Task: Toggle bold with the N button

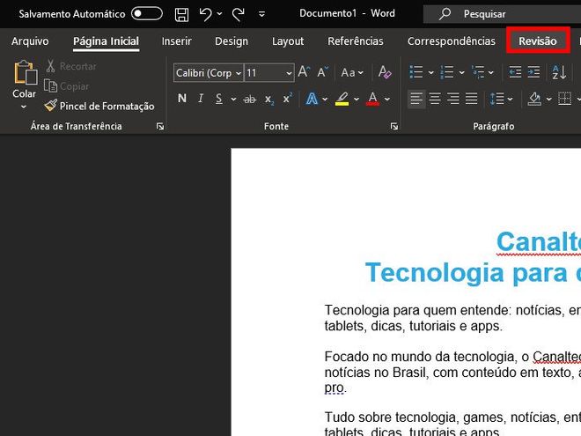Action: (182, 99)
